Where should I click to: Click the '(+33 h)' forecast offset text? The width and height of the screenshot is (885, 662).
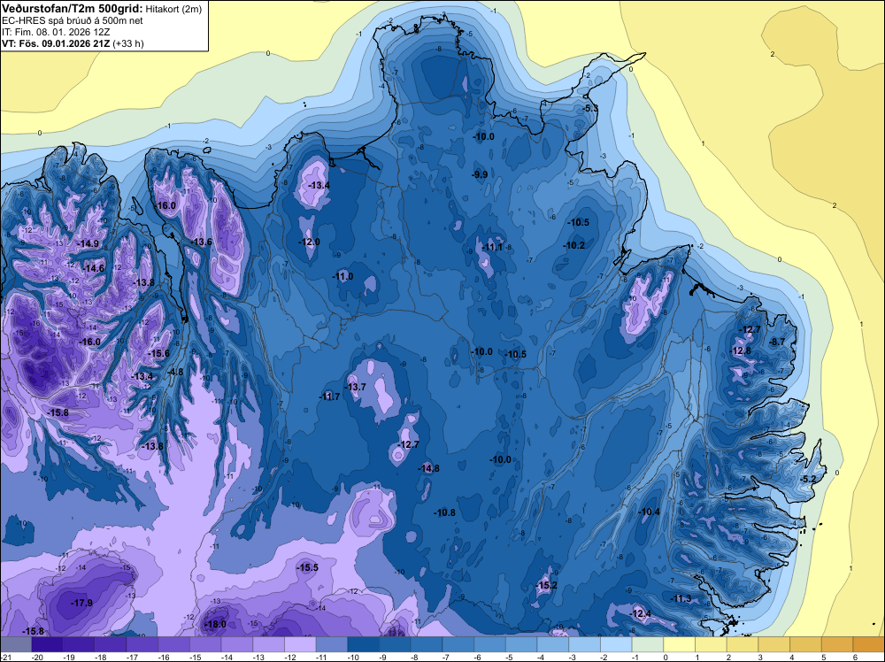(128, 43)
